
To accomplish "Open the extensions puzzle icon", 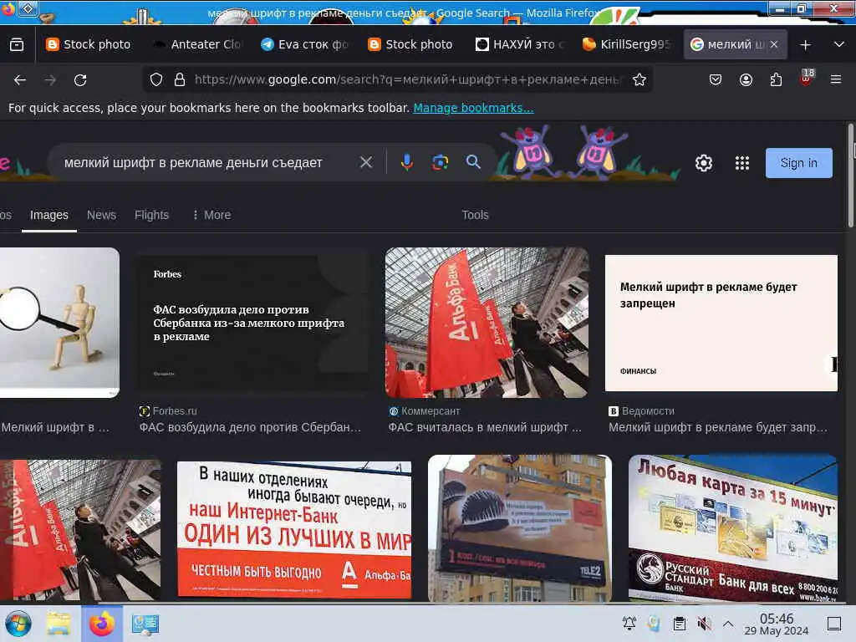I will pos(776,79).
